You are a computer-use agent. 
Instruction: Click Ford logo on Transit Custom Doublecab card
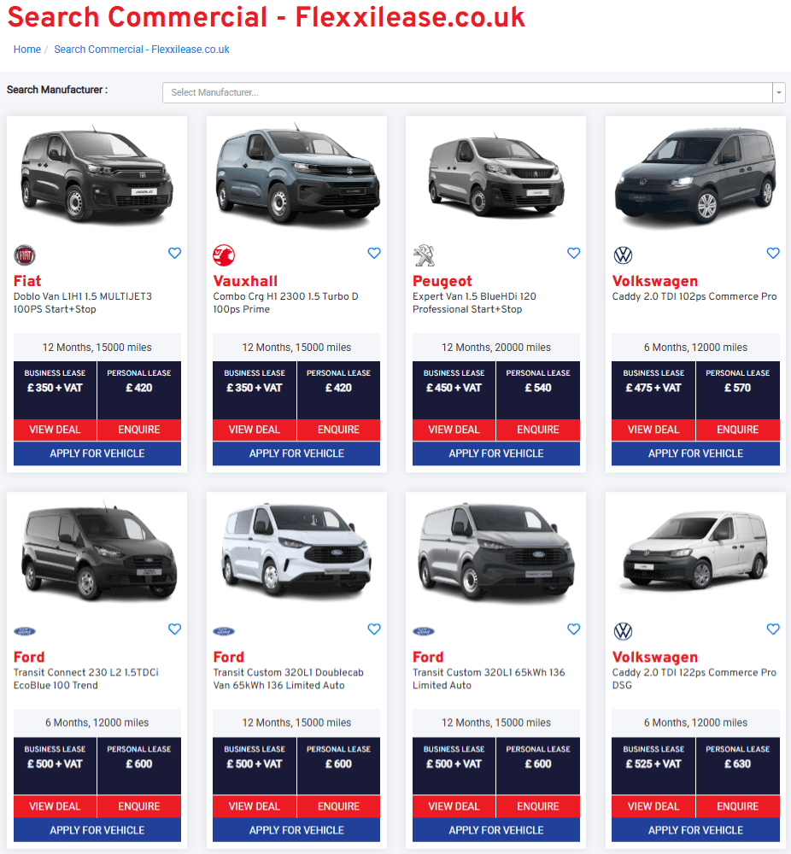[224, 631]
